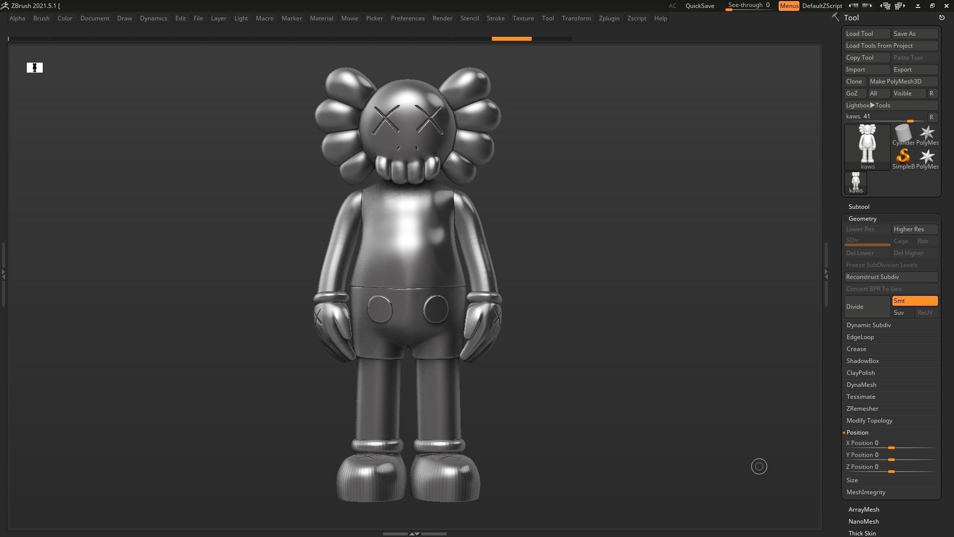The width and height of the screenshot is (954, 537).
Task: Open the Render menu
Action: coord(442,18)
